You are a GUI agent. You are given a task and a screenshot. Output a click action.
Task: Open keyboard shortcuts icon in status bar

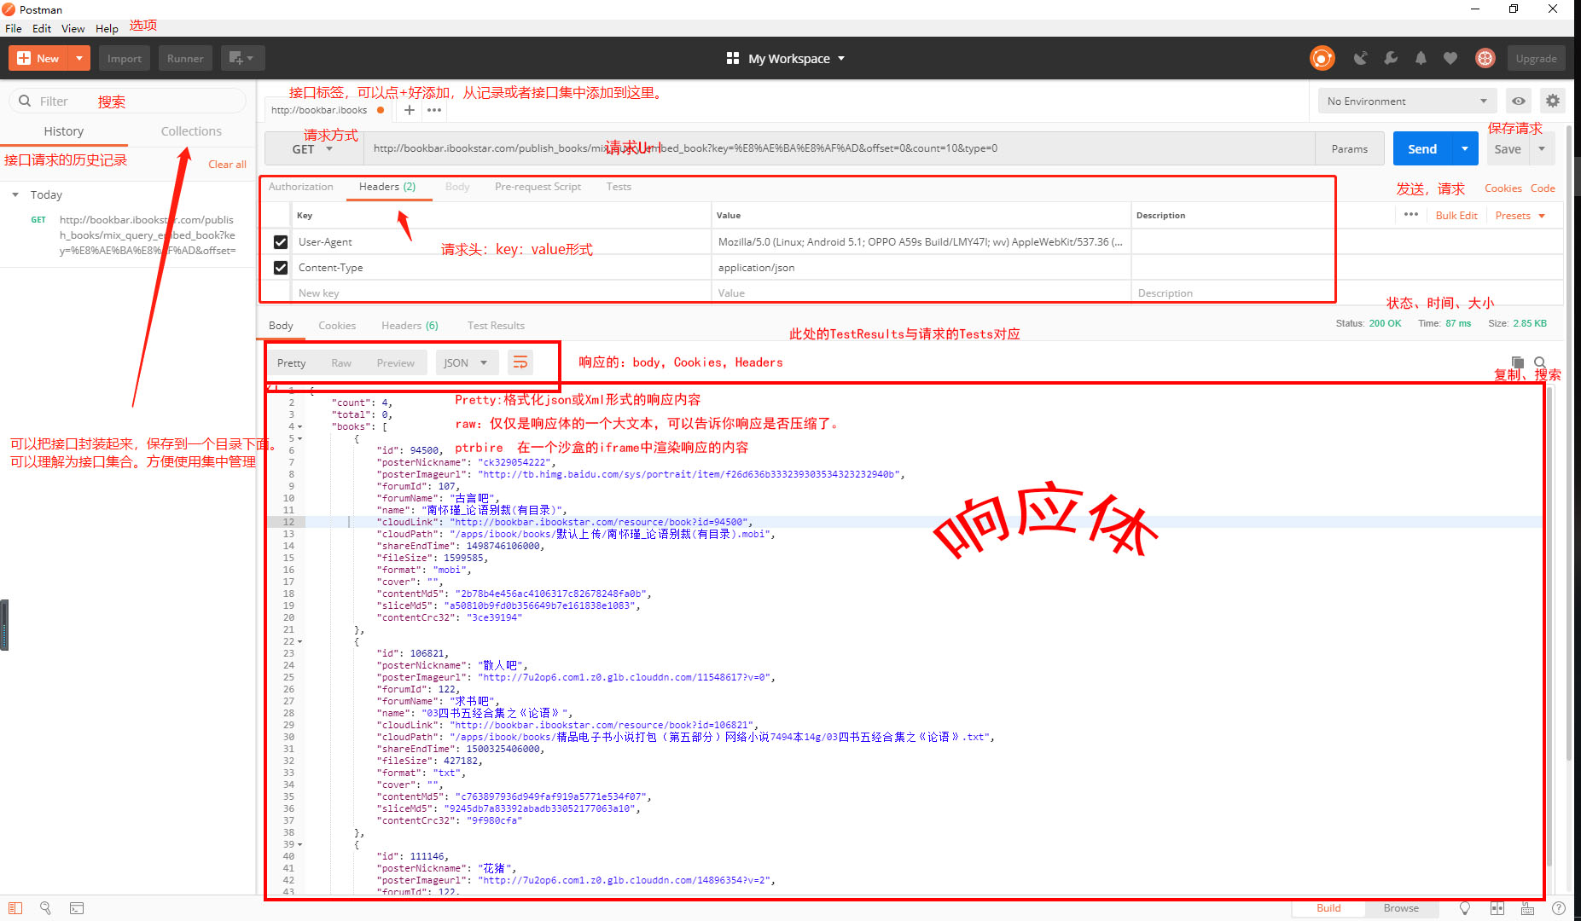click(1527, 908)
